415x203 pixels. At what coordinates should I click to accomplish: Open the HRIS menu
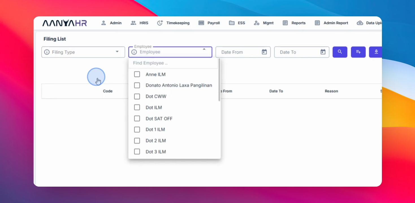139,23
